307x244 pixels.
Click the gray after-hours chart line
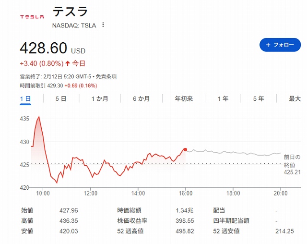(x=230, y=152)
